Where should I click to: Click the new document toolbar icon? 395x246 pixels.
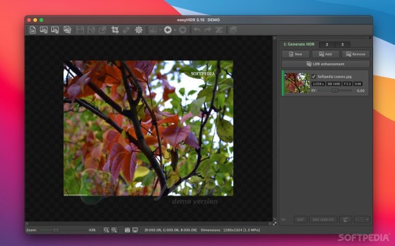tap(33, 30)
